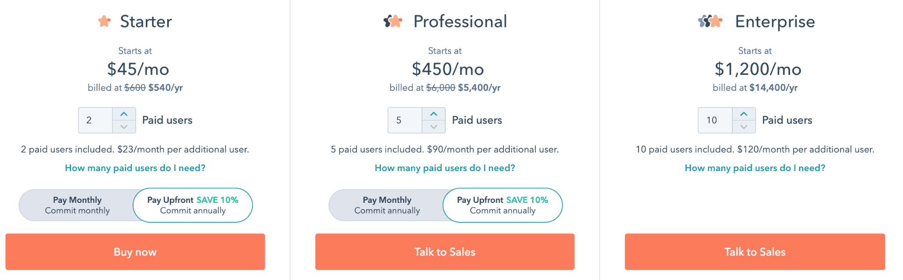Click the Starter plan star icon
The height and width of the screenshot is (280, 903).
pyautogui.click(x=104, y=21)
